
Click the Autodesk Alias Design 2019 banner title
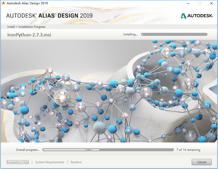click(x=49, y=16)
